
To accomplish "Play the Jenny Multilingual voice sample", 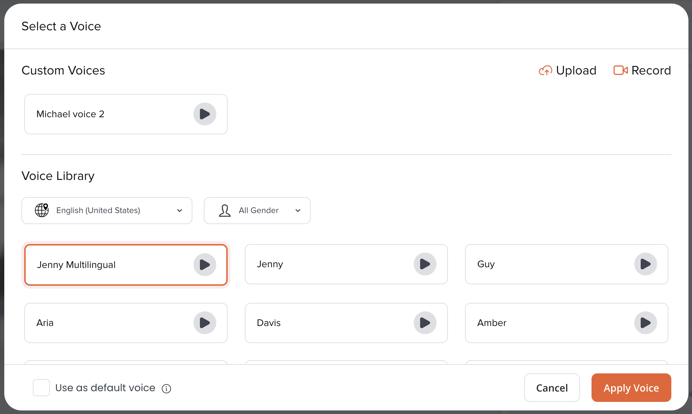I will [x=205, y=265].
